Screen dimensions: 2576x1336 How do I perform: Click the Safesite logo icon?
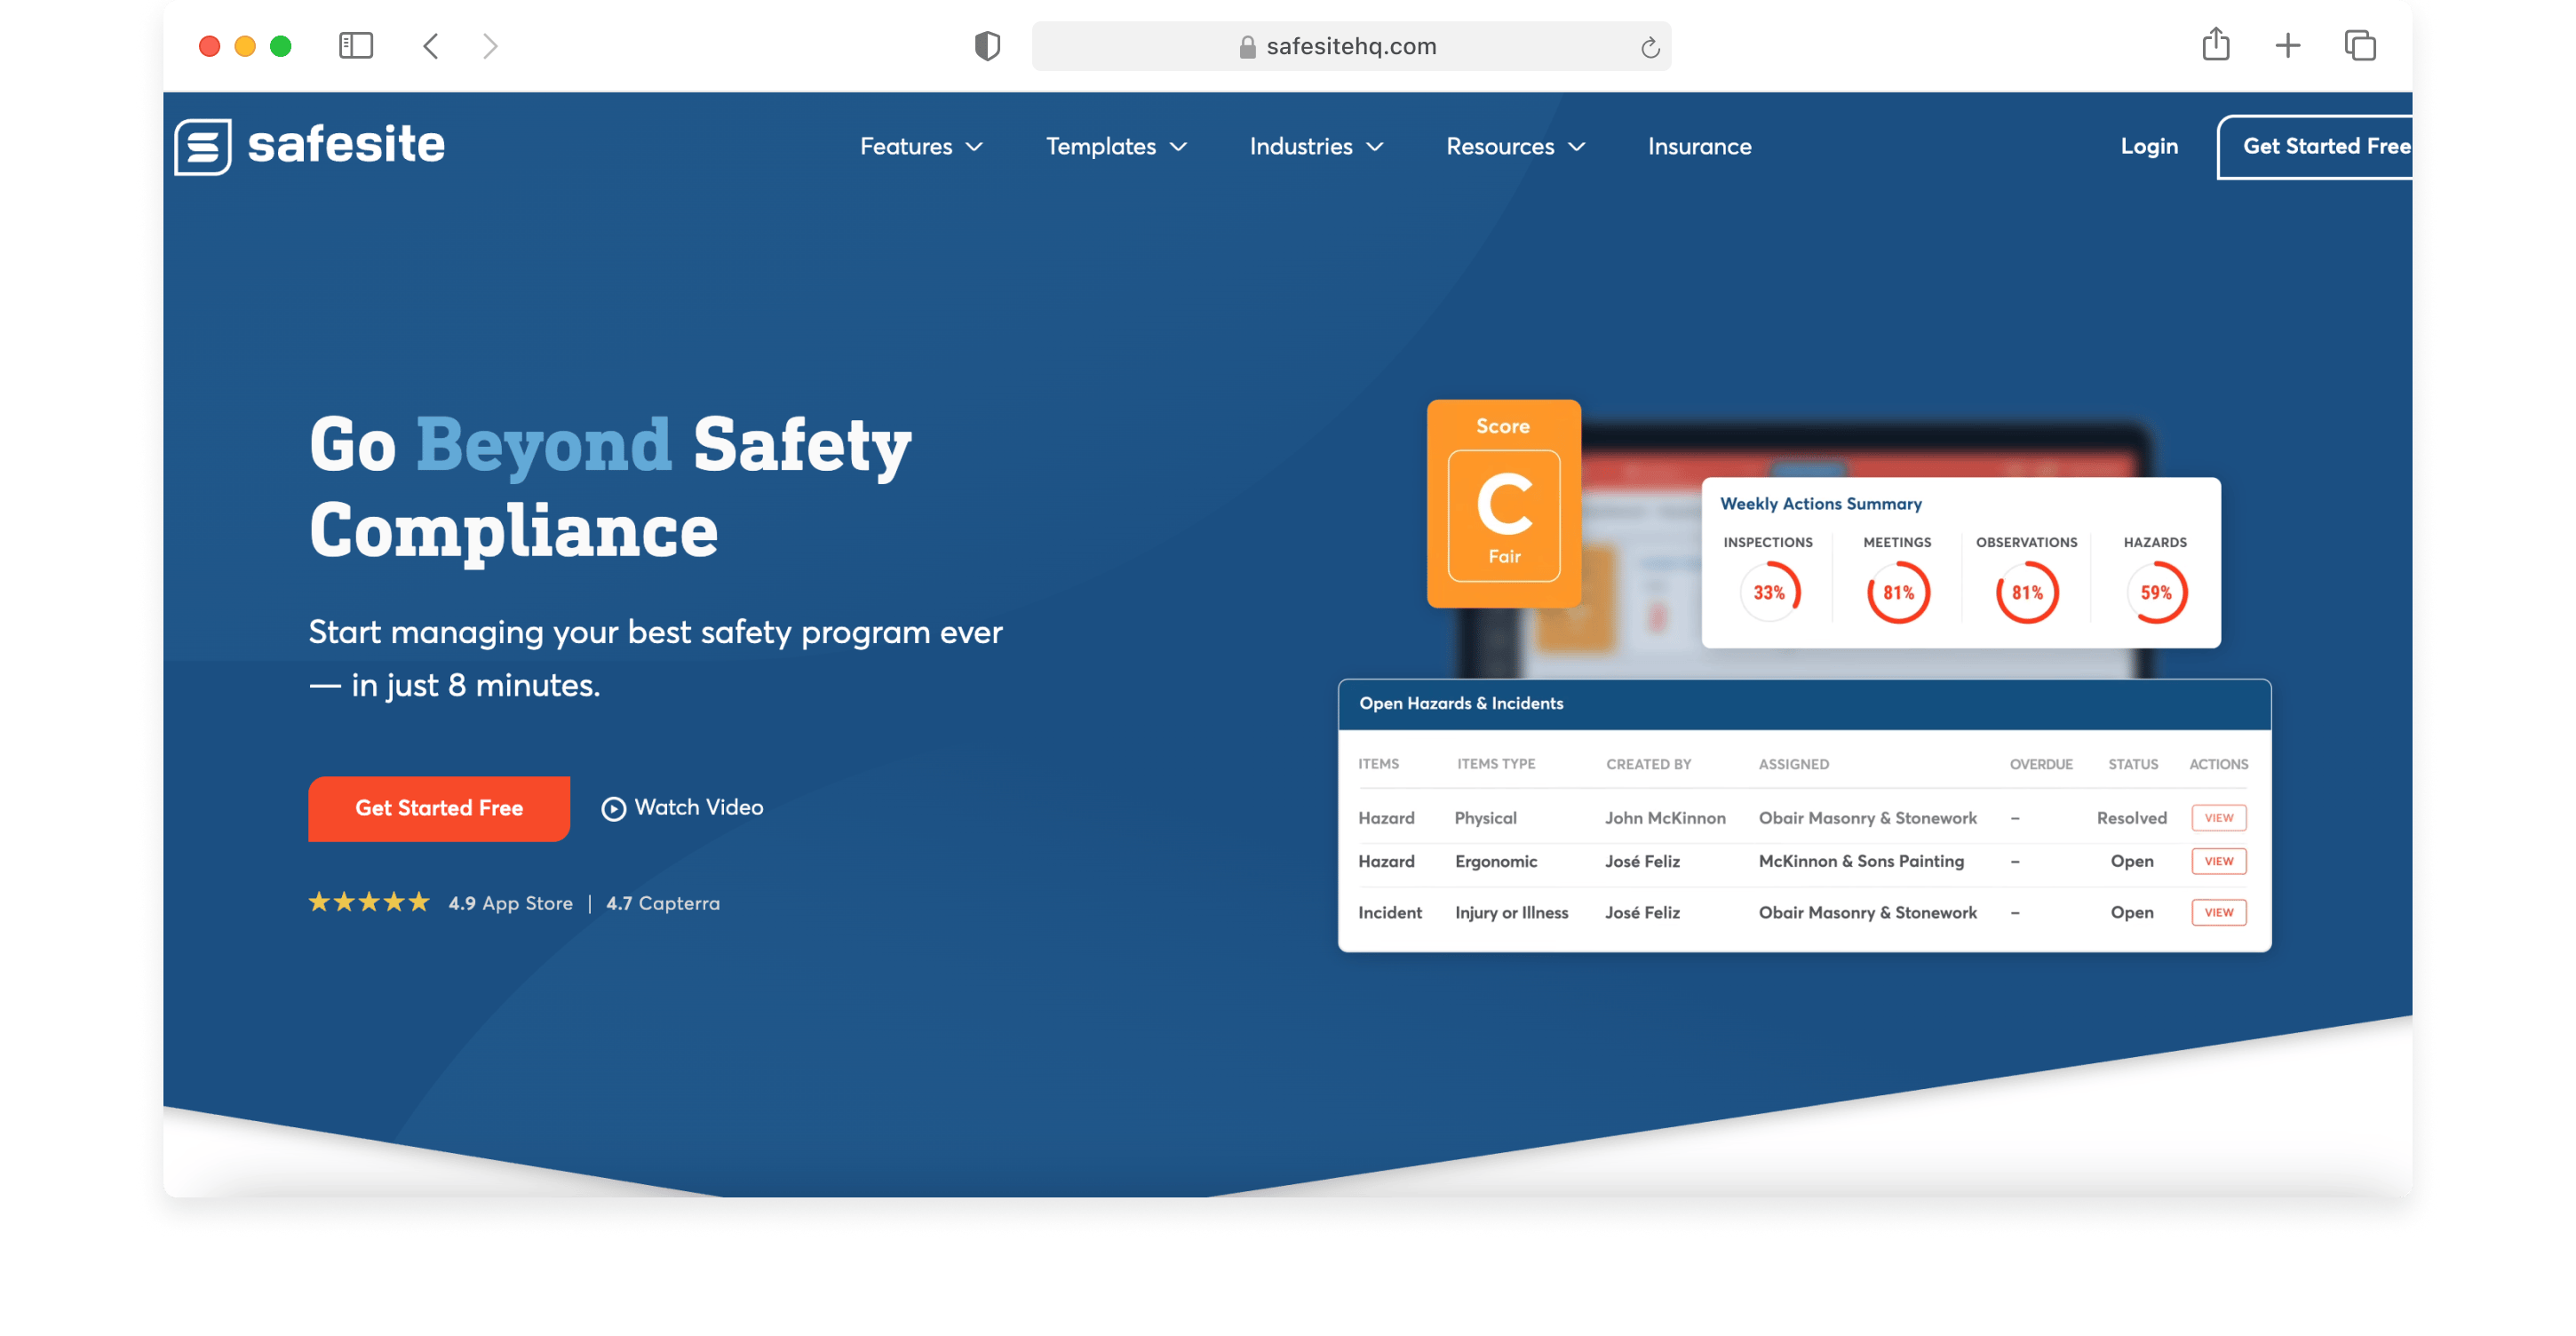[x=203, y=147]
